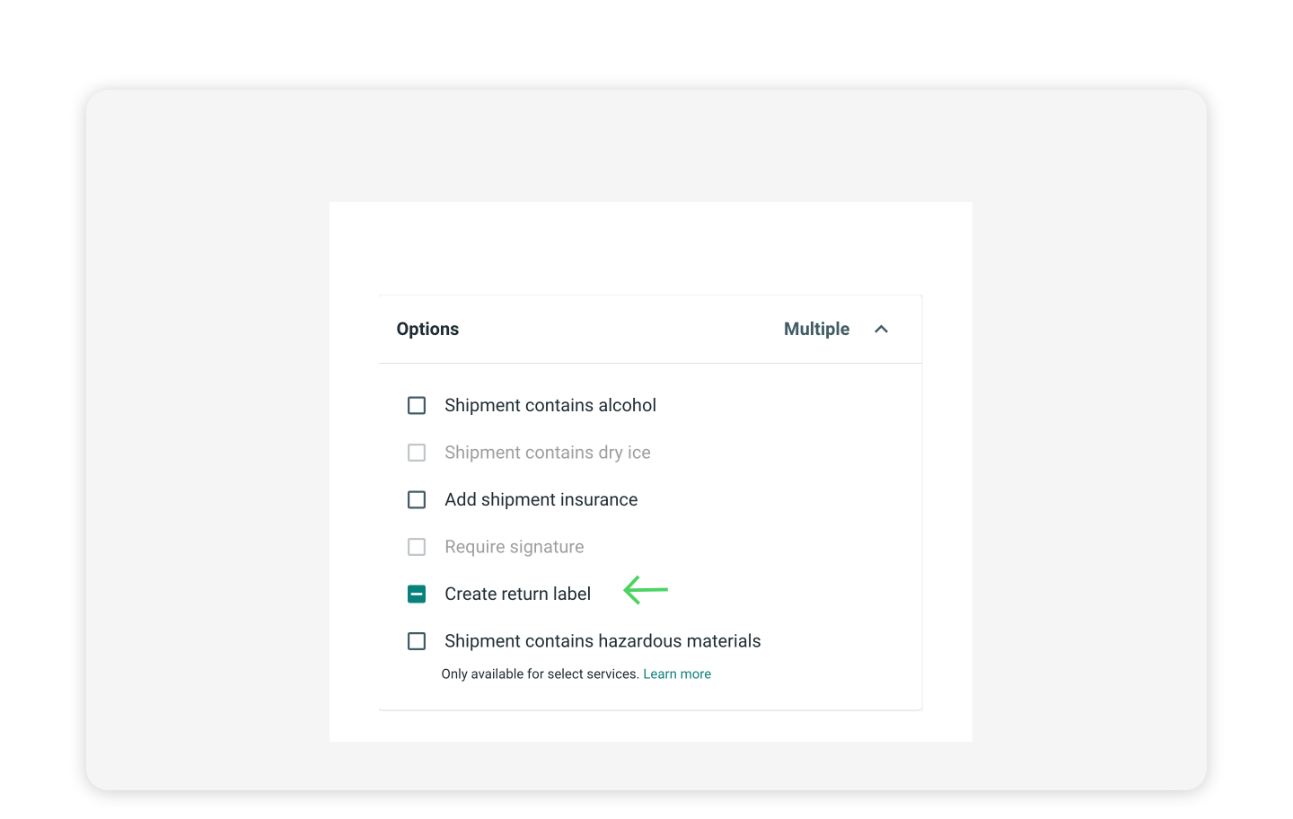The width and height of the screenshot is (1293, 819).
Task: Tick the disabled dry ice checkbox
Action: [x=417, y=453]
